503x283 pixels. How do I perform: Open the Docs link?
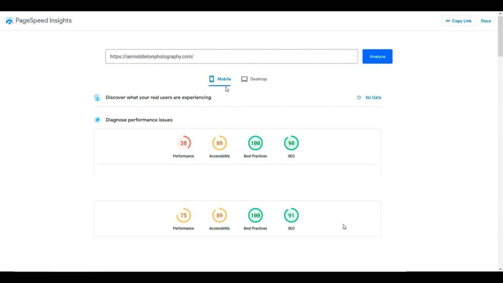(x=486, y=21)
